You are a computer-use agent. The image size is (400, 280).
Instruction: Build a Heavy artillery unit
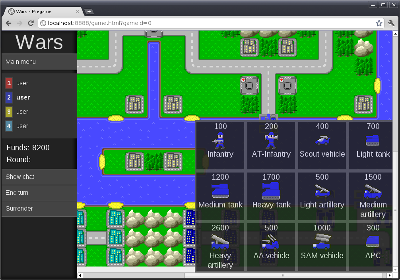220,242
